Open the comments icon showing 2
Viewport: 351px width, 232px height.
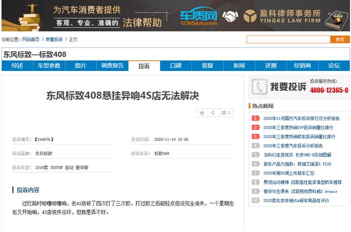pos(226,113)
